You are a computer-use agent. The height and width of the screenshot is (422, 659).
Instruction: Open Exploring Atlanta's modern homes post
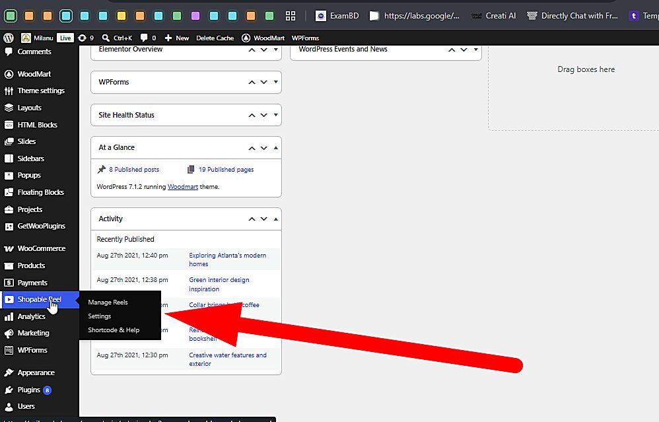tap(227, 260)
